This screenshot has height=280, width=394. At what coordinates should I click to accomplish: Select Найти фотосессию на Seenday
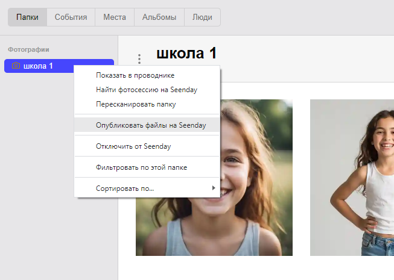click(146, 90)
